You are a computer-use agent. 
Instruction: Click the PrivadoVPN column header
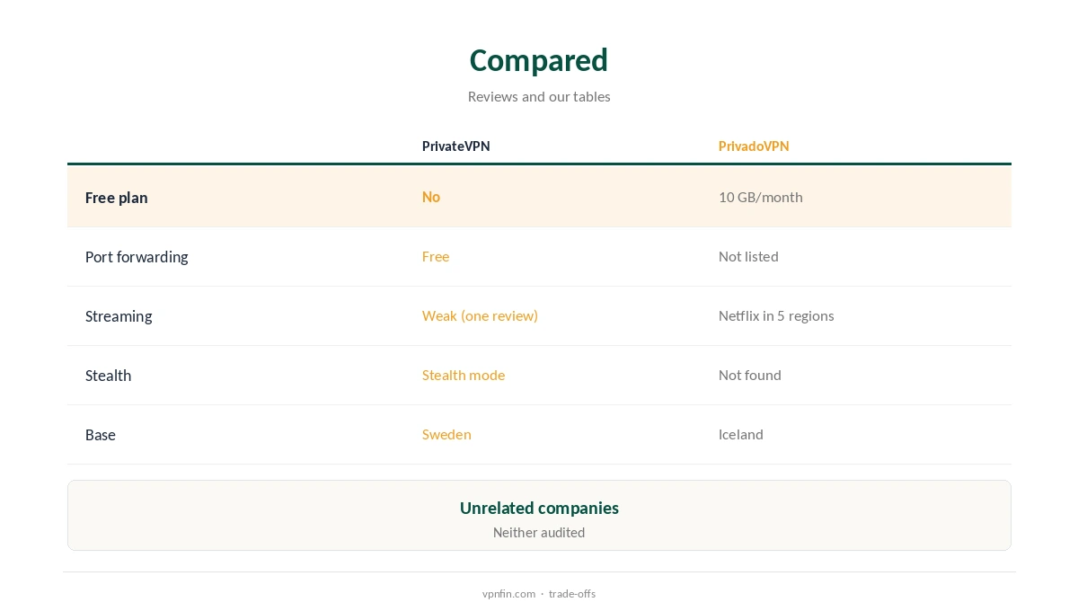(754, 146)
